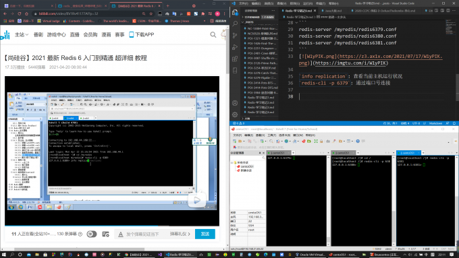Click Xshell lock toolbar icon
The height and width of the screenshot is (258, 459).
click(321, 141)
